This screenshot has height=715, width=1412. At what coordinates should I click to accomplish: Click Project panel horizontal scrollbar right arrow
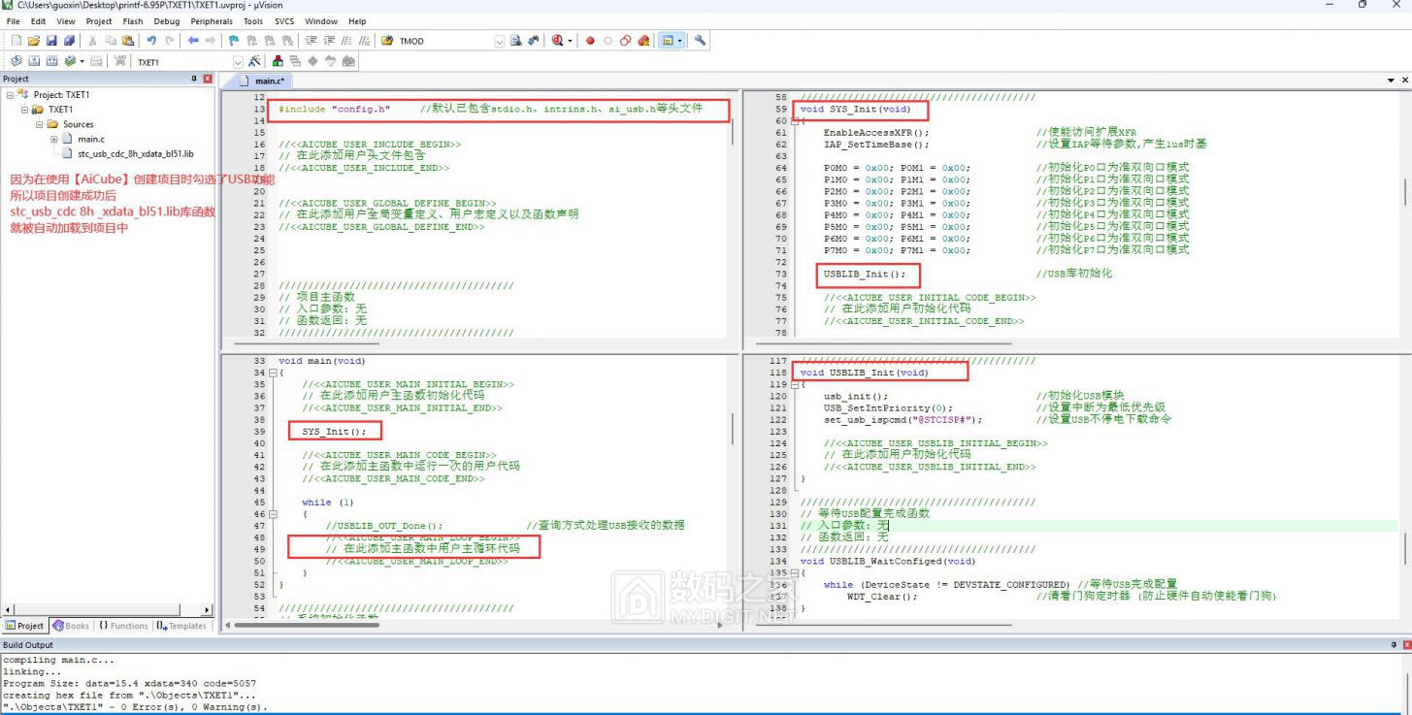207,610
